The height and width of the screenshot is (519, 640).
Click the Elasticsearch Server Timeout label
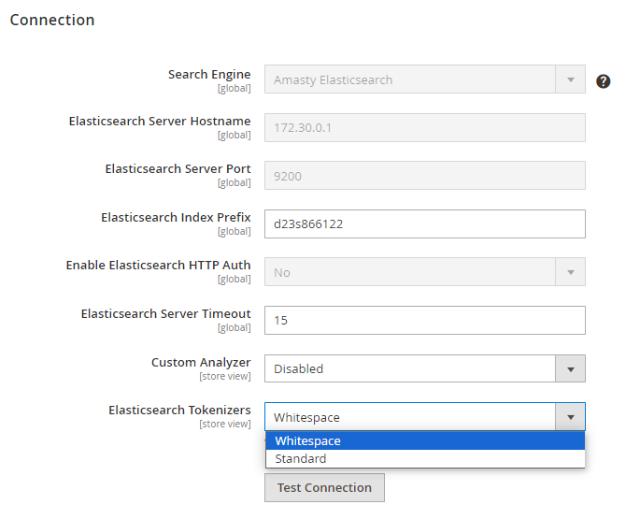pos(165,314)
